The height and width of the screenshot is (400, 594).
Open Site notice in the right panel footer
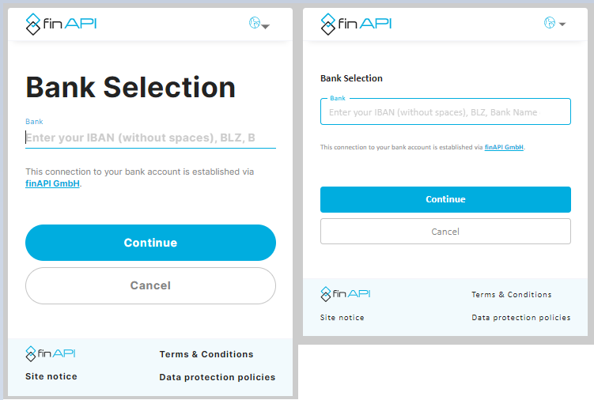coord(342,317)
